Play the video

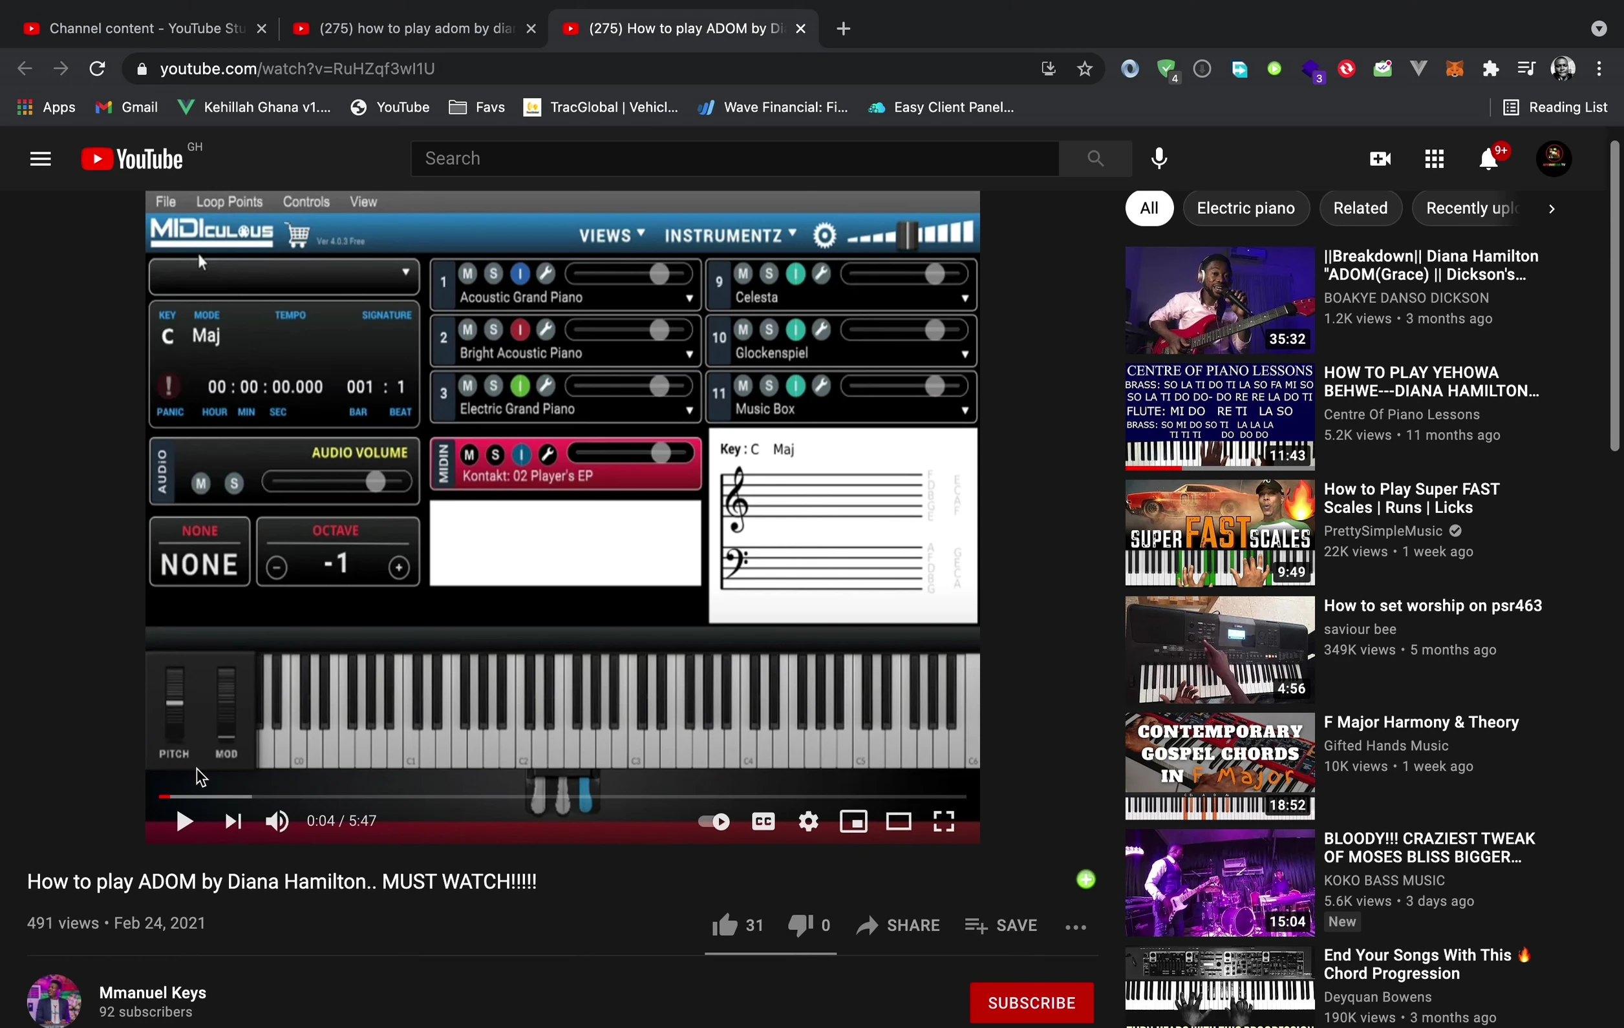(184, 821)
